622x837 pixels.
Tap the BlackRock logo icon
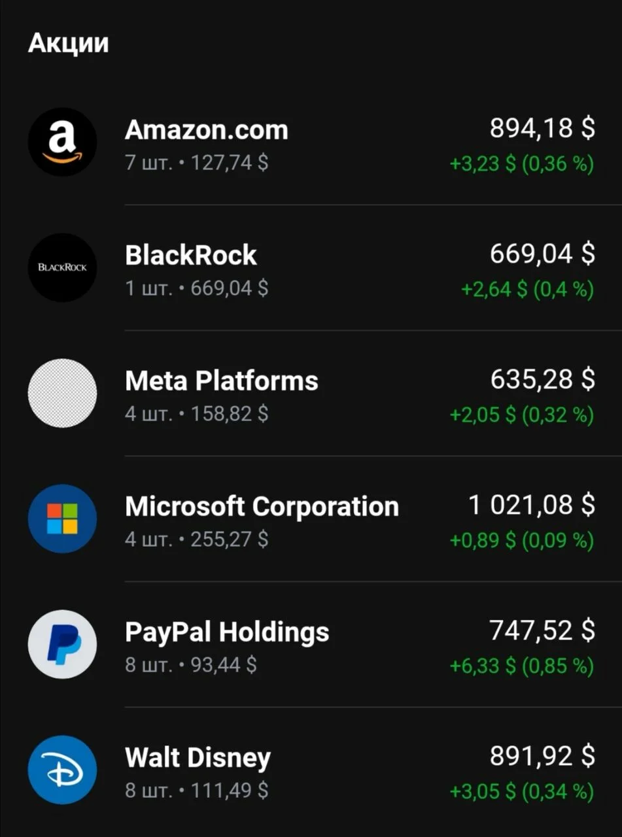[x=62, y=267]
